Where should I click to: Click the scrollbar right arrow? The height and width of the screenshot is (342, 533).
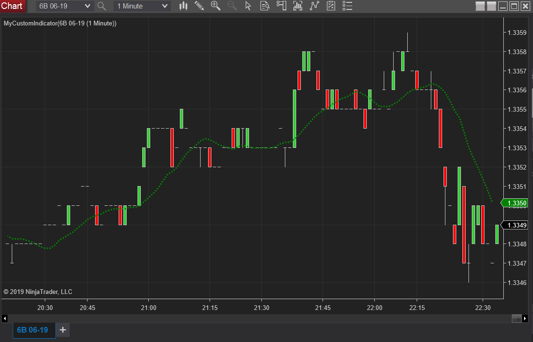[525, 318]
